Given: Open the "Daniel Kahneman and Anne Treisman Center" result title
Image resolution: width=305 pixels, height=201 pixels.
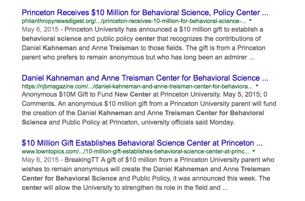Looking at the screenshot, I should pyautogui.click(x=145, y=78).
